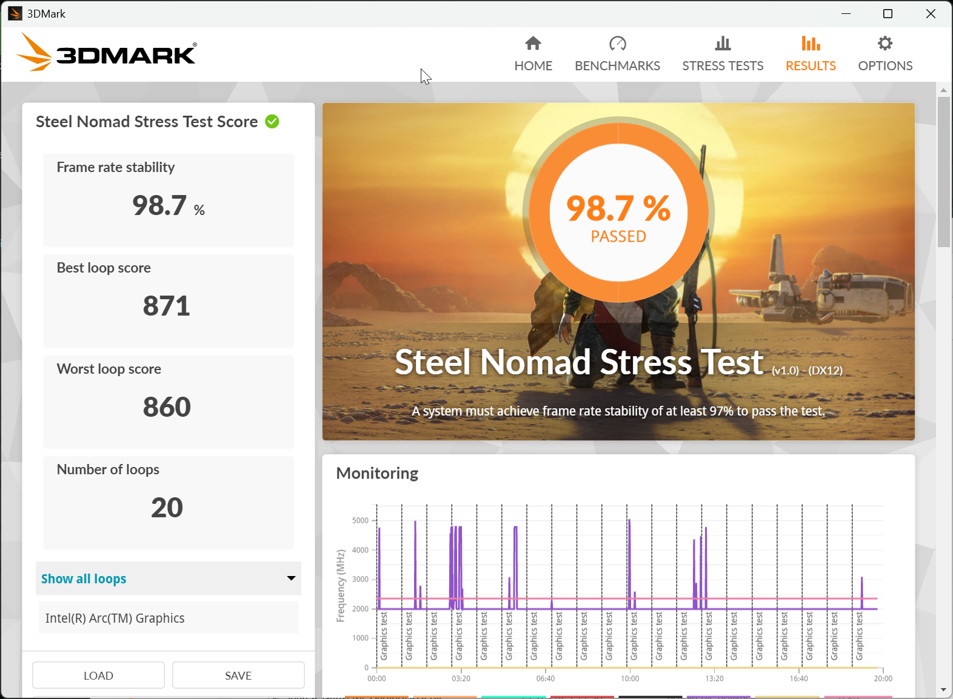Click the scrollbar down arrow
953x699 pixels.
(x=943, y=689)
